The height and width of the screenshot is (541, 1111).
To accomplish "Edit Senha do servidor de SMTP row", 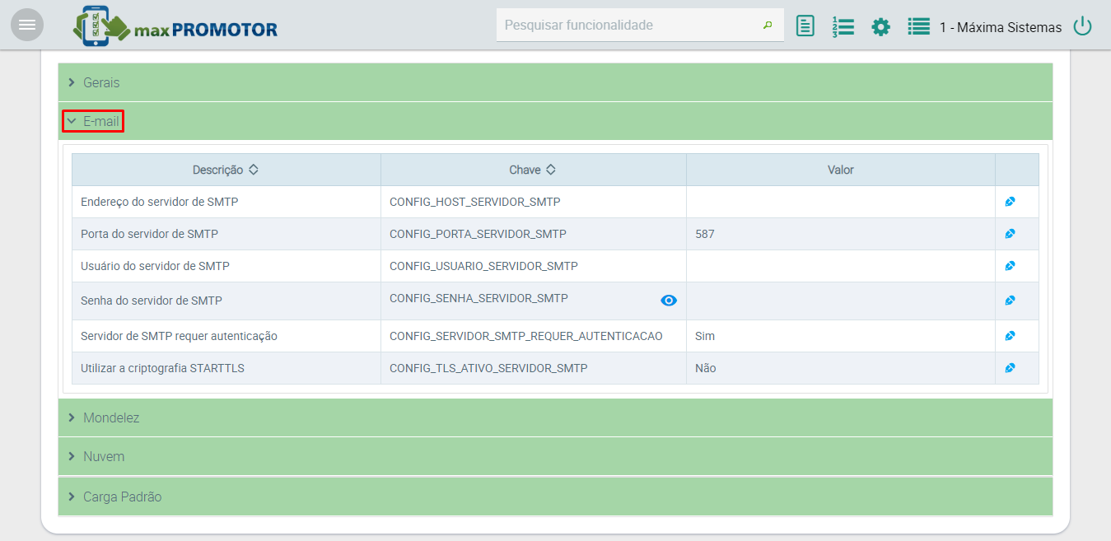I will click(1011, 301).
